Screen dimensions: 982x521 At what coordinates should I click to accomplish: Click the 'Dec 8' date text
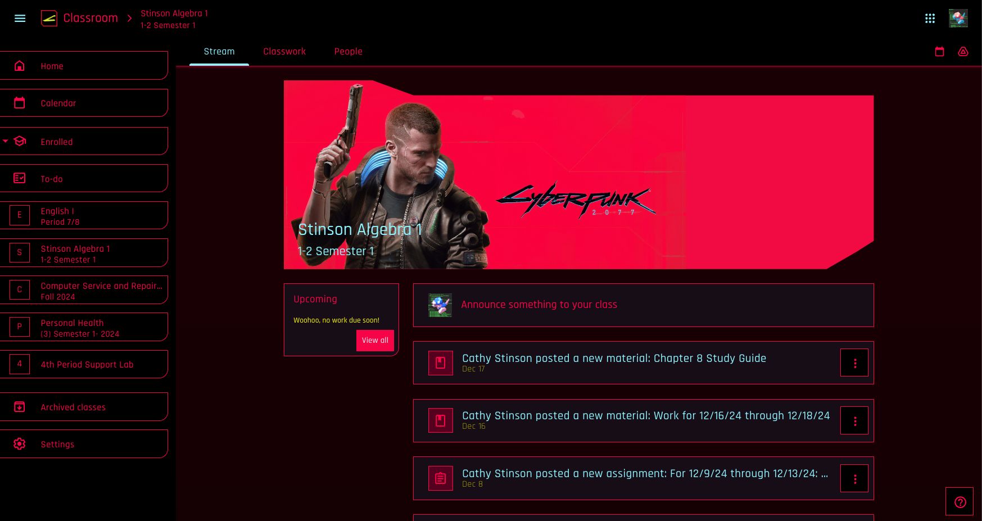tap(472, 484)
